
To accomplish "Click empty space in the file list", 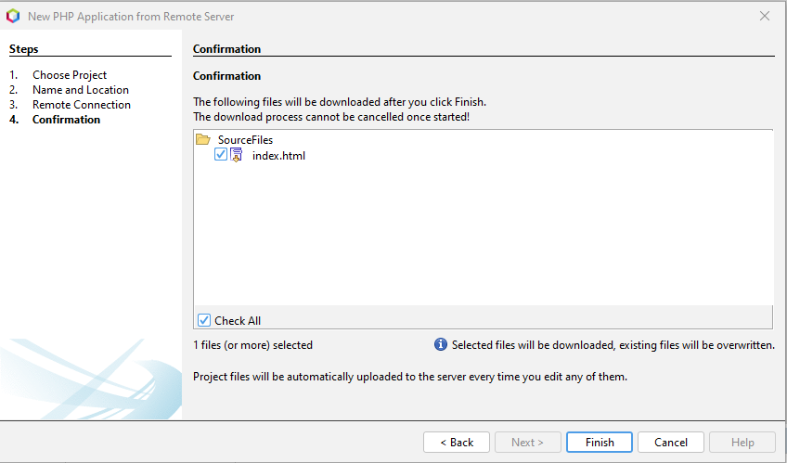I will [483, 241].
